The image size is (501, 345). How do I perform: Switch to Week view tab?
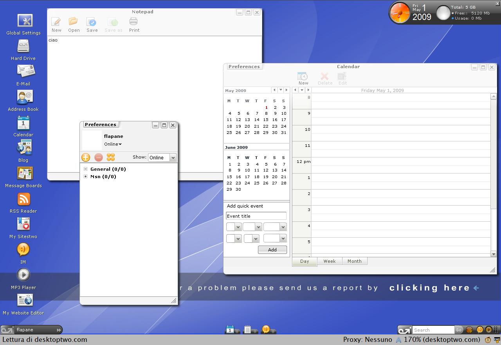click(x=330, y=261)
